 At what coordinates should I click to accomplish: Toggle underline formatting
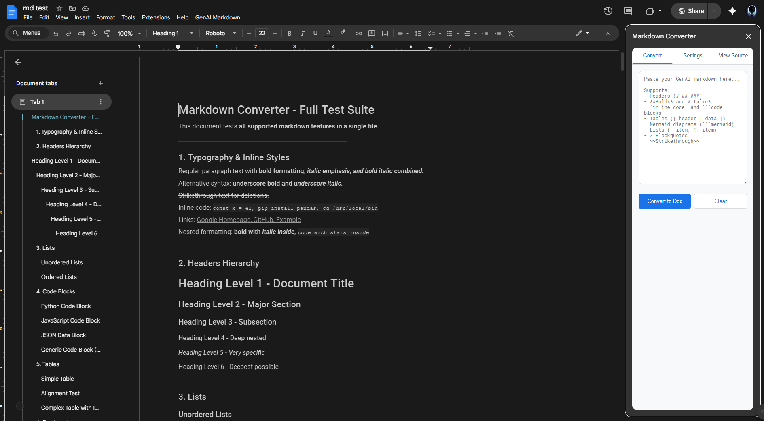tap(315, 34)
